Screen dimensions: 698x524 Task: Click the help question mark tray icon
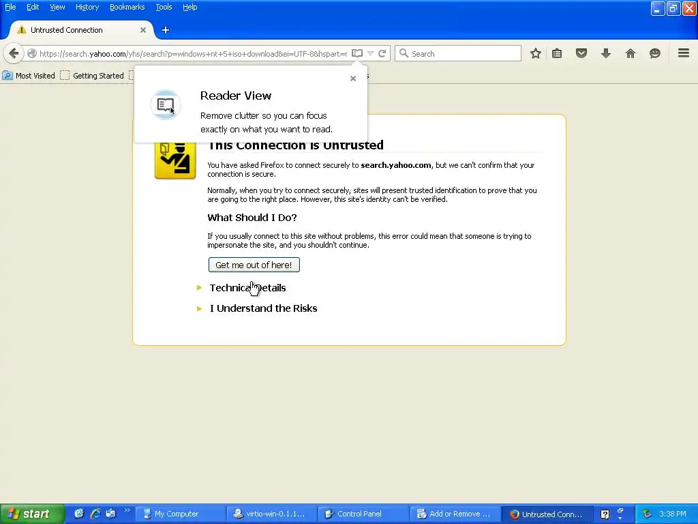(x=605, y=514)
